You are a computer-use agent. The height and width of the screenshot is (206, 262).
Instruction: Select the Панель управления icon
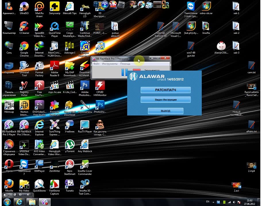pyautogui.click(x=9, y=88)
